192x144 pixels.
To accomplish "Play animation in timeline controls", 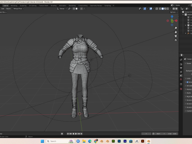I will point(76,134).
